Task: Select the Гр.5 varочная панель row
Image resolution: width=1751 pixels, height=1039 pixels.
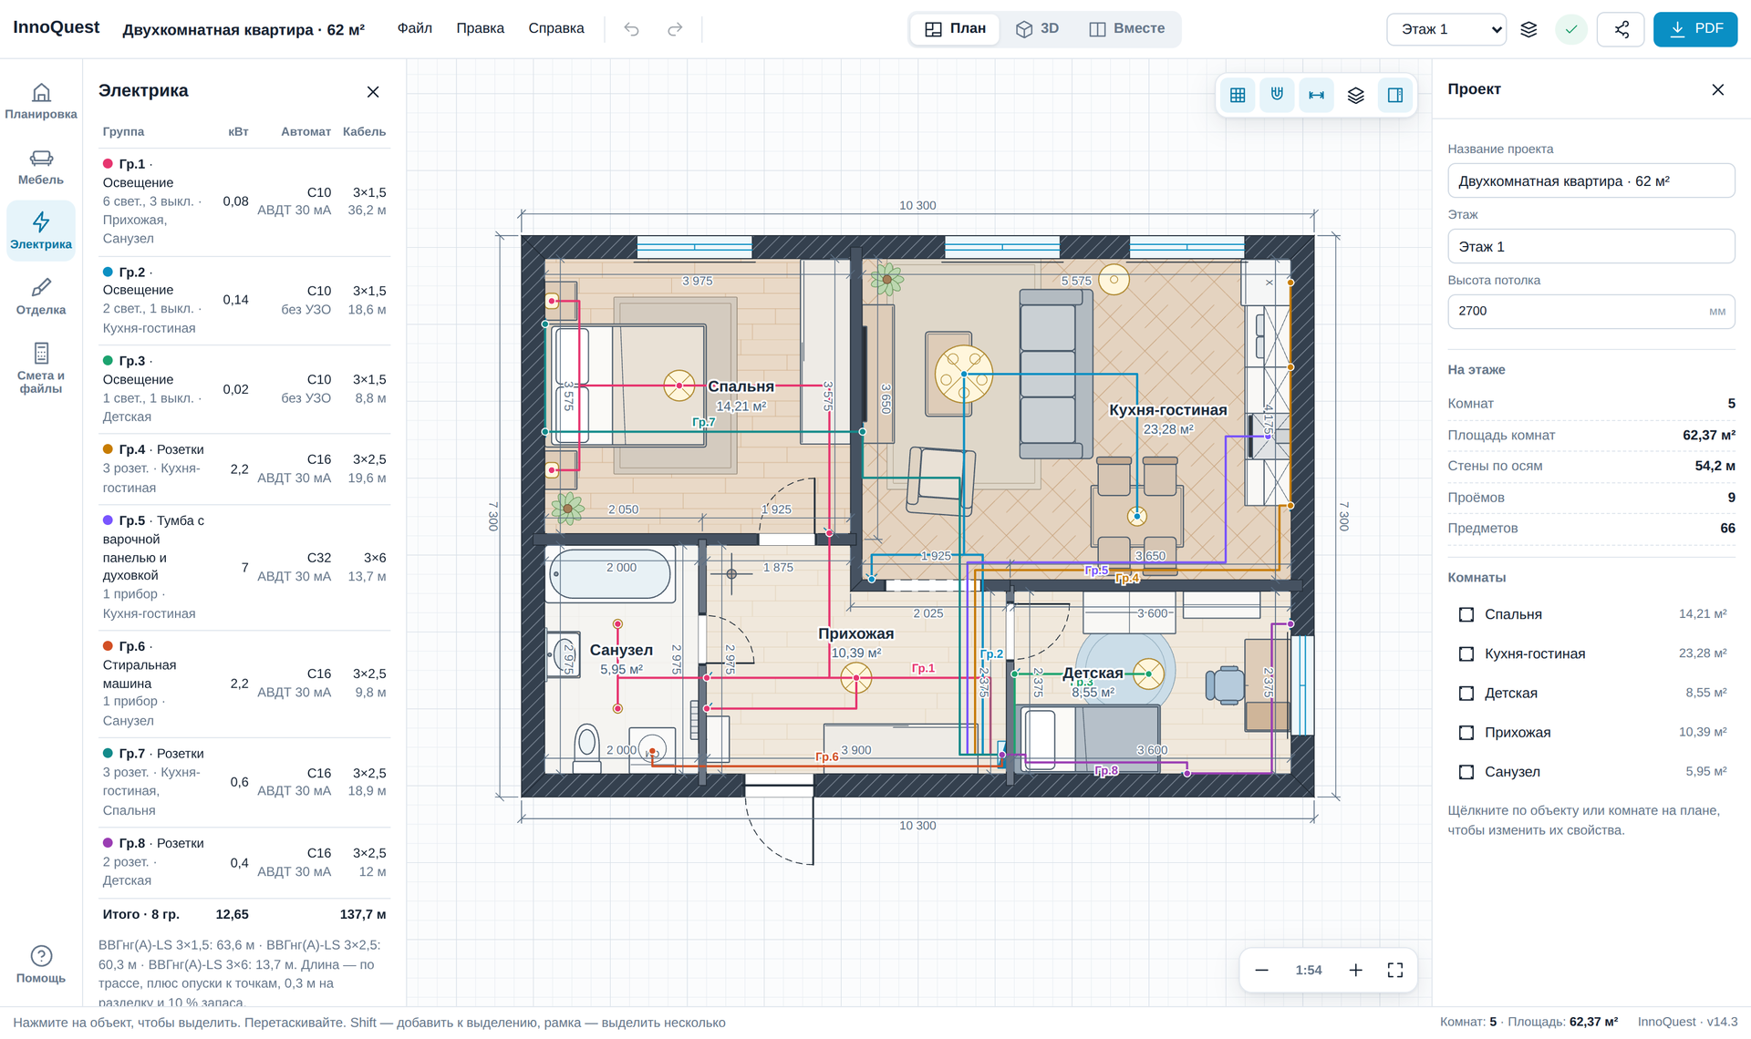Action: (244, 567)
